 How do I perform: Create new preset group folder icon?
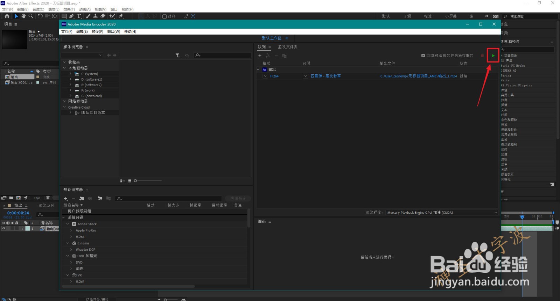pyautogui.click(x=82, y=198)
